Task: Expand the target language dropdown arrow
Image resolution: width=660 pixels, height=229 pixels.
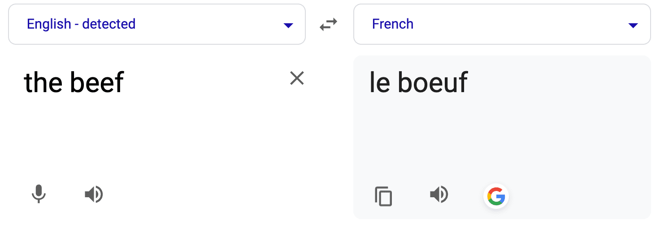Action: pos(633,25)
